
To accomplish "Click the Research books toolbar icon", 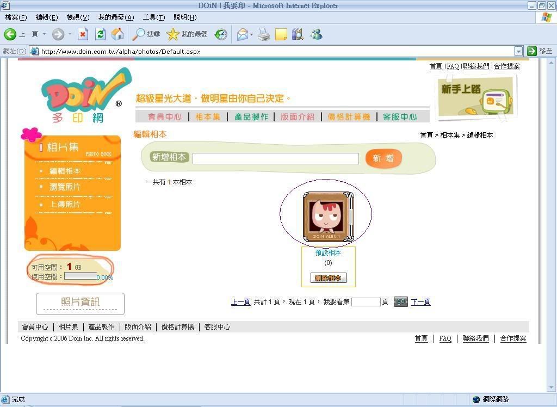I will pos(297,35).
